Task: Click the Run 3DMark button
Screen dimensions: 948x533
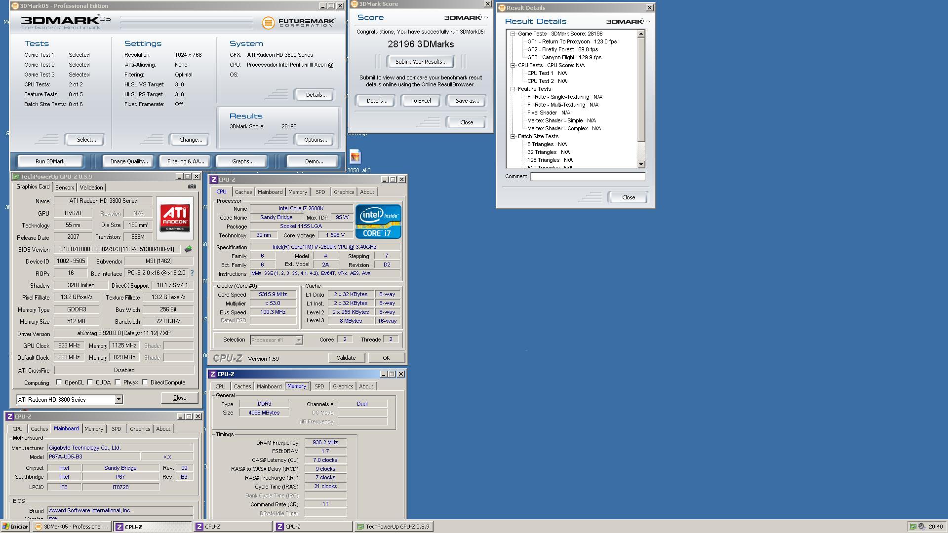Action: pyautogui.click(x=50, y=161)
